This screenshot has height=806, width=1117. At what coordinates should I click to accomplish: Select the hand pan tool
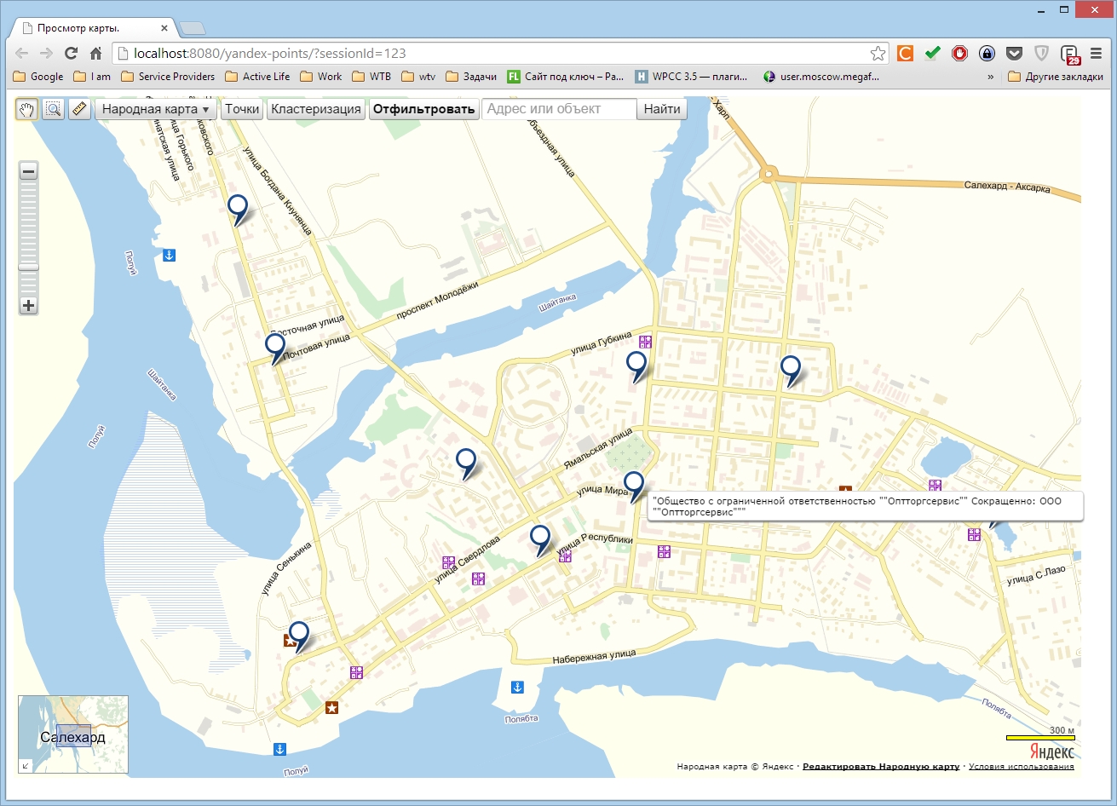tap(27, 109)
